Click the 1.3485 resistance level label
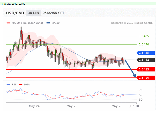Screen dimensions: 156x113 (x=144, y=36)
